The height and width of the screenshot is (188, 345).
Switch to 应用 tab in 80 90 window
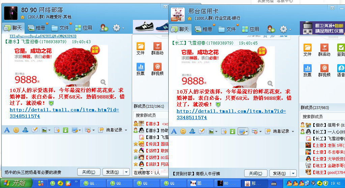pos(84,28)
